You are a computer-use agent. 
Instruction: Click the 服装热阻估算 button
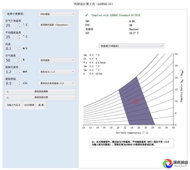[x=40, y=98]
